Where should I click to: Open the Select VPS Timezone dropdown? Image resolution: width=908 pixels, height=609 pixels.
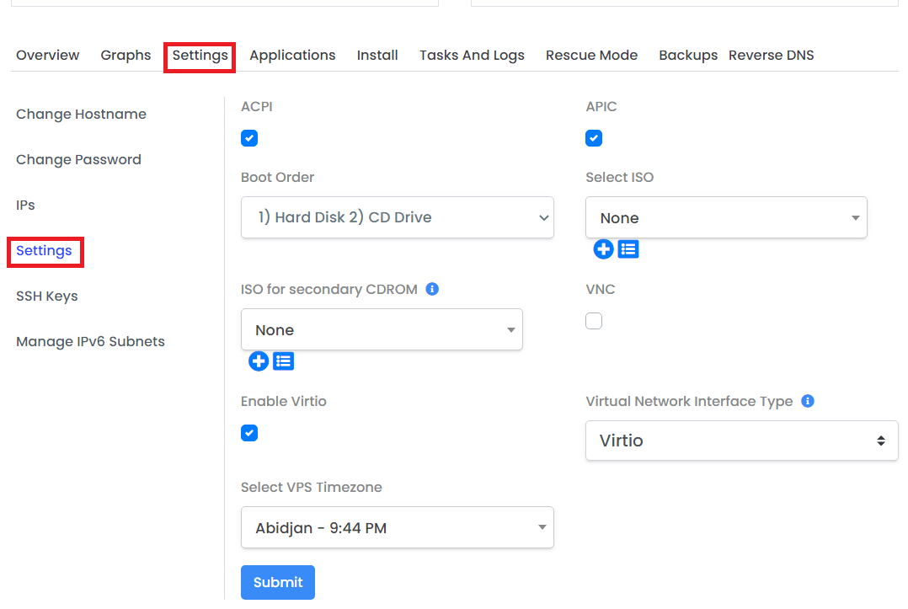tap(398, 527)
